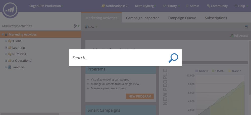This screenshot has height=115, width=251.
Task: Click the History footprints icon
Action: click(164, 6)
